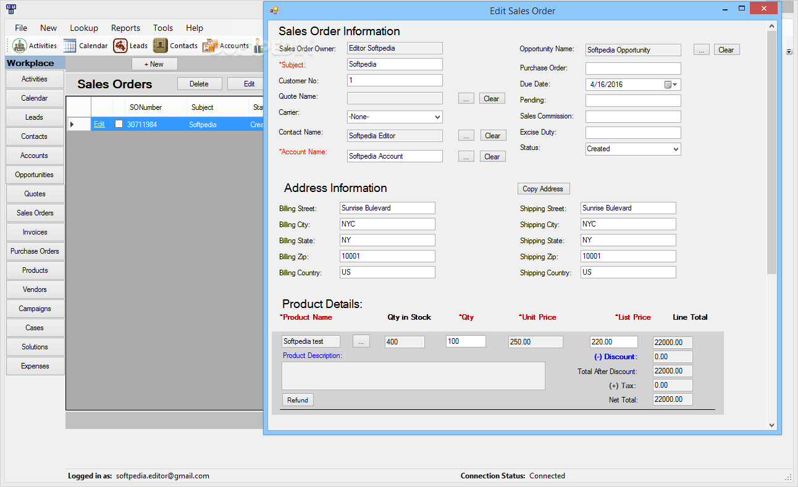Click the Refund button

point(297,400)
